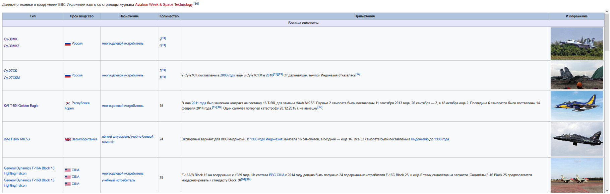
Task: Click the Russian flag in the Су-30МК row
Action: pyautogui.click(x=67, y=44)
